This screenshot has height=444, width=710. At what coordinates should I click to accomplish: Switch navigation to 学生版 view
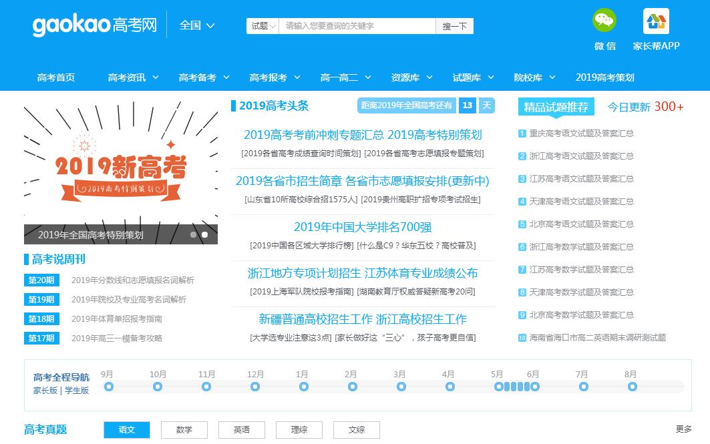[77, 391]
